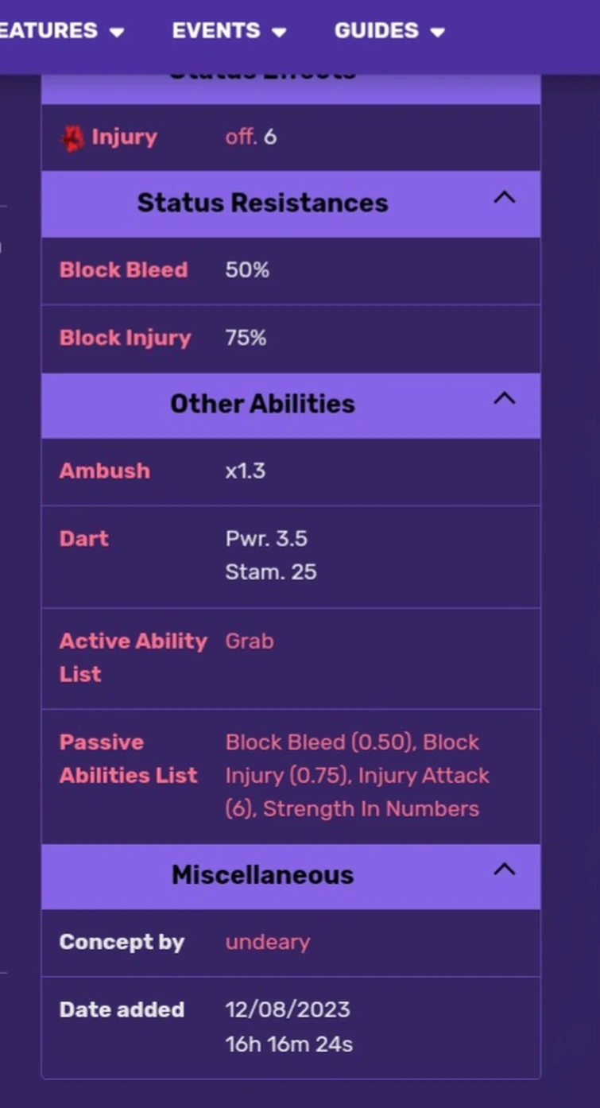Click the Injury status effect label
This screenshot has height=1108, width=600.
[124, 137]
